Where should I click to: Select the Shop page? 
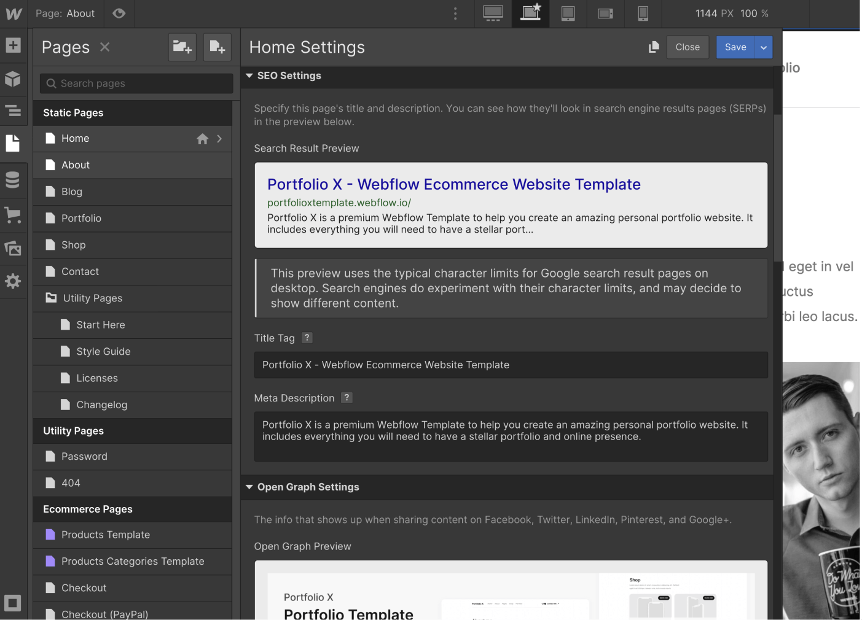click(x=132, y=245)
